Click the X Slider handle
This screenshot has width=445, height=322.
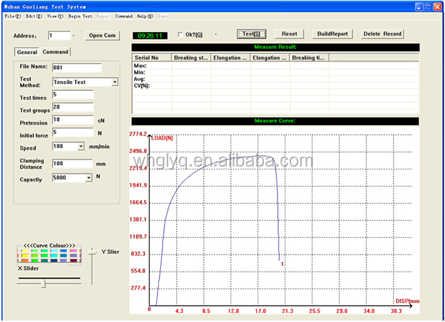(x=43, y=283)
